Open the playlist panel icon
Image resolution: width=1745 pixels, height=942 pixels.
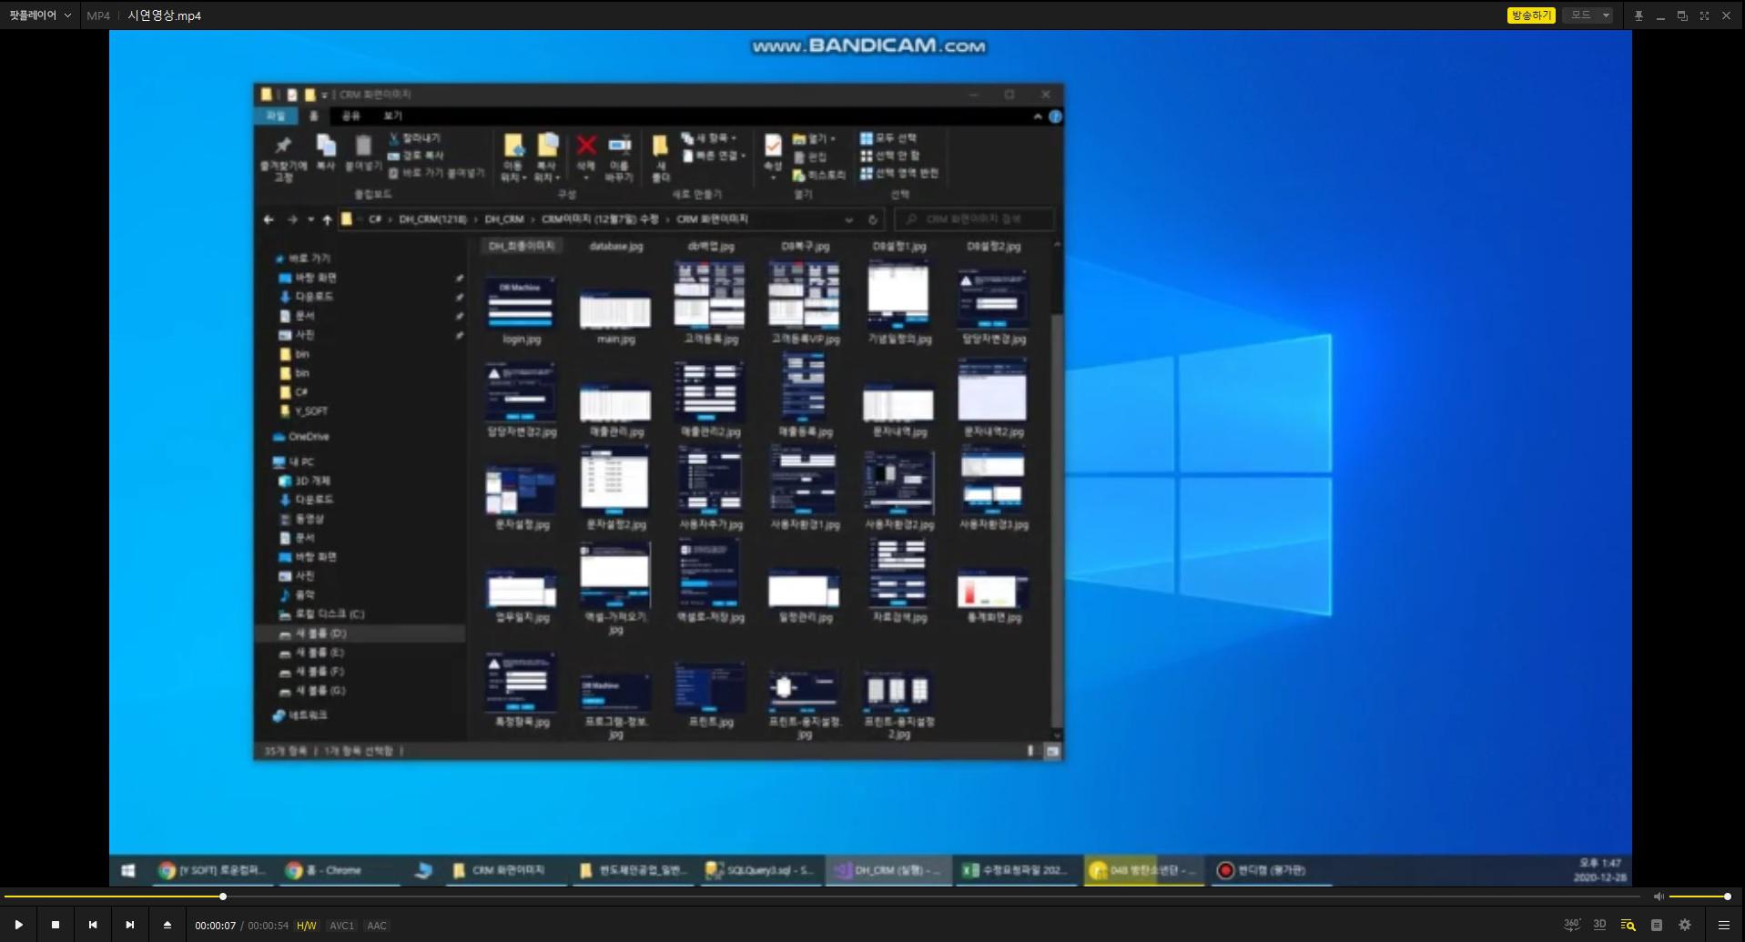[1657, 925]
